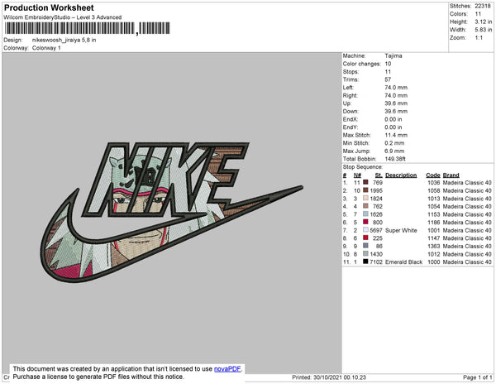Click 'Madeira Classic 40' in the 1036 row
This screenshot has height=384, width=496.
467,183
